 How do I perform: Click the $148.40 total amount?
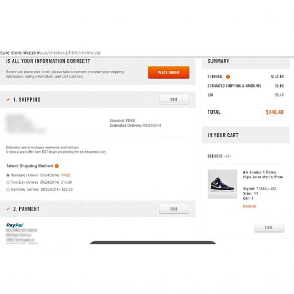(275, 112)
